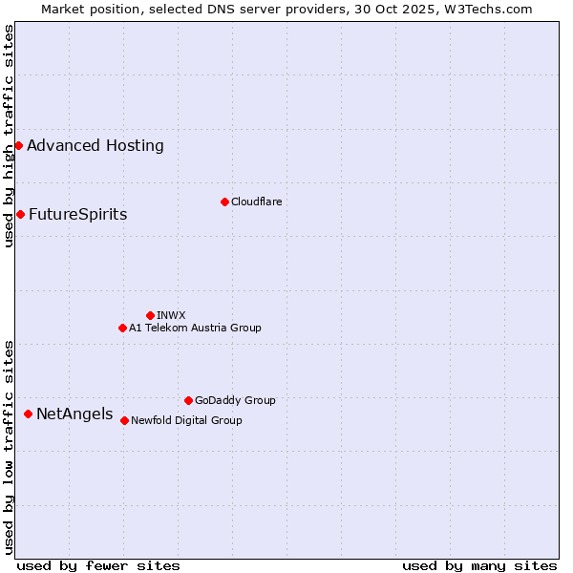Screen dimensions: 573x573
Task: Click the Advanced Hosting red data point
Action: 18,146
